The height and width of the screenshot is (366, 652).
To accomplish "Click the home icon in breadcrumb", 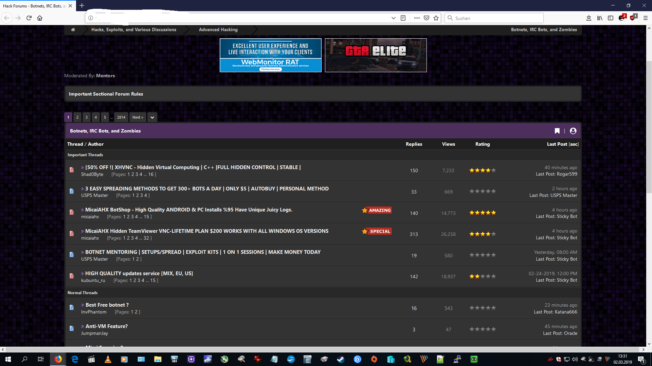I will tap(73, 30).
